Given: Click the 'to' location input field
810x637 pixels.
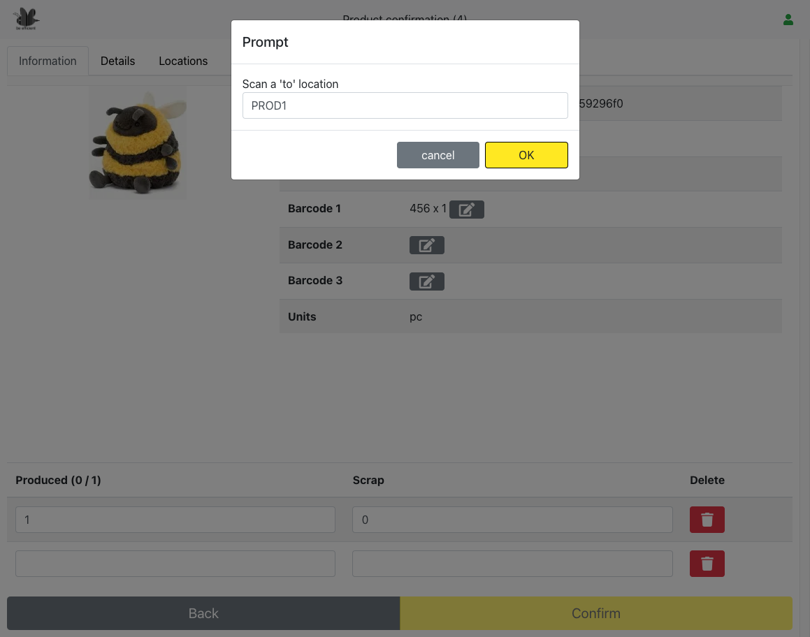Looking at the screenshot, I should [x=405, y=105].
